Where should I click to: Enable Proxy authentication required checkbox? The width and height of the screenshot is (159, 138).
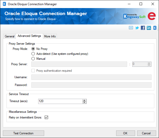tap(33, 70)
